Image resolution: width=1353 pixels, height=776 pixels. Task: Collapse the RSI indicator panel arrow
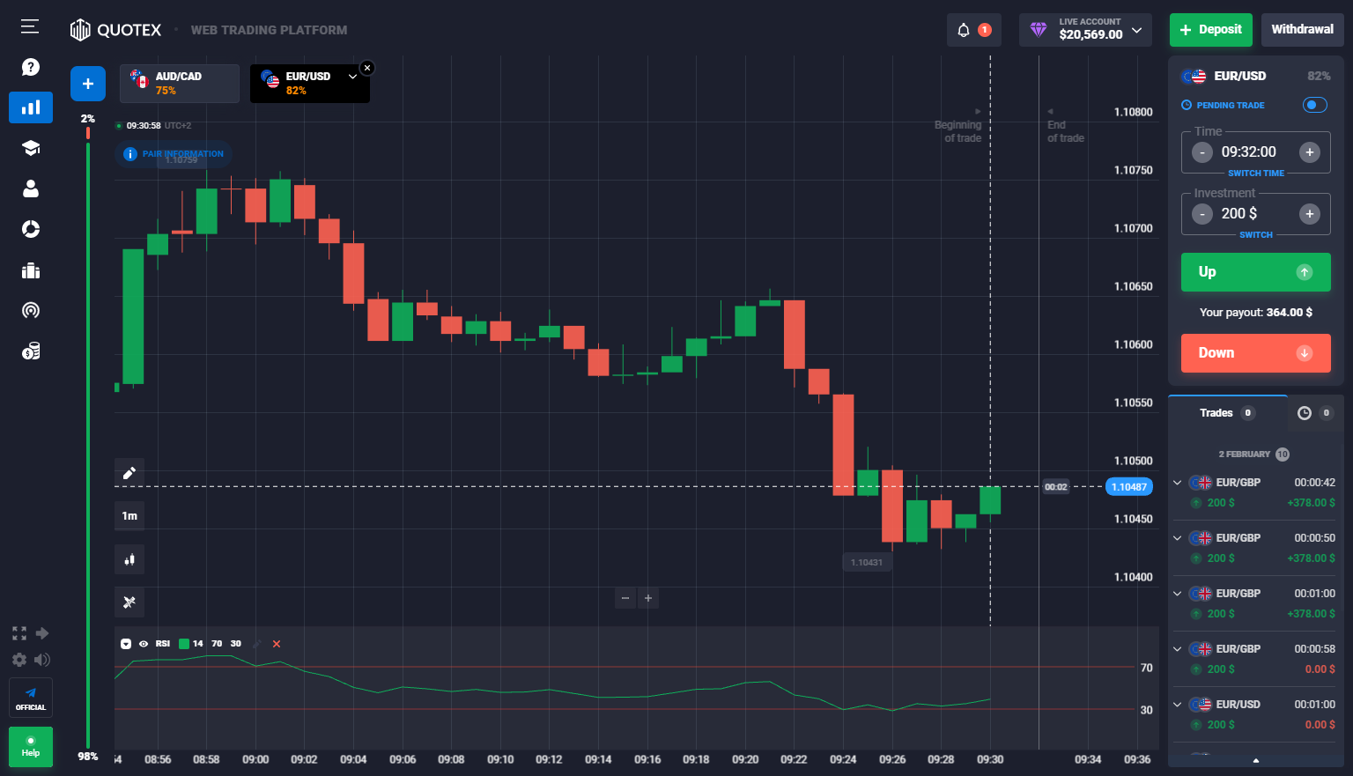pyautogui.click(x=126, y=644)
